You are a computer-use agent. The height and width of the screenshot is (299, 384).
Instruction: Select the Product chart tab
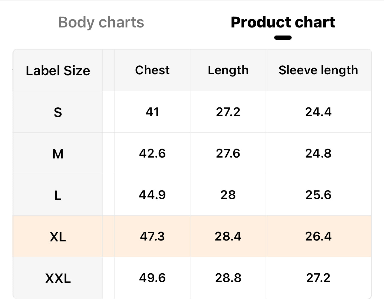[x=283, y=22]
